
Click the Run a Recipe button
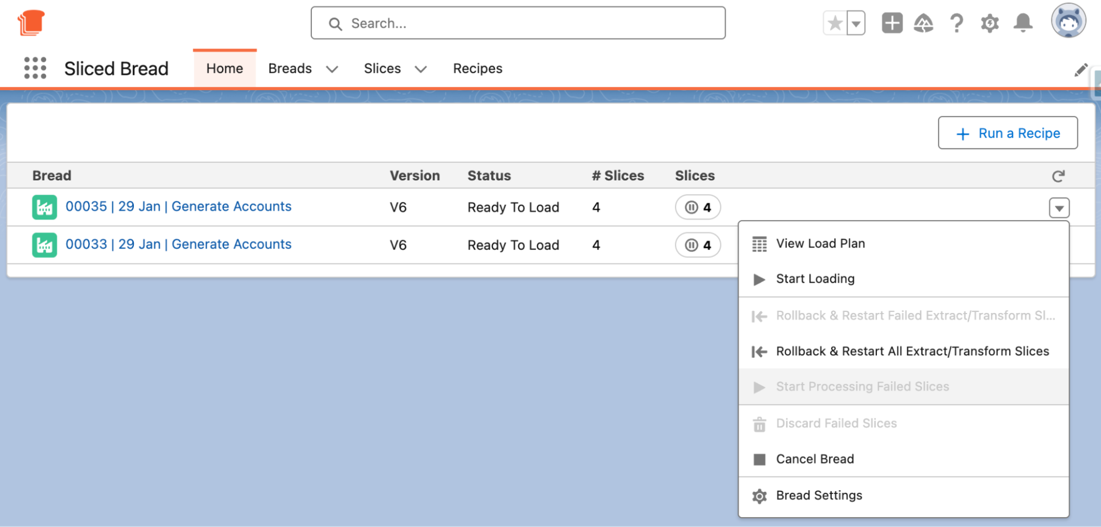pos(1007,133)
